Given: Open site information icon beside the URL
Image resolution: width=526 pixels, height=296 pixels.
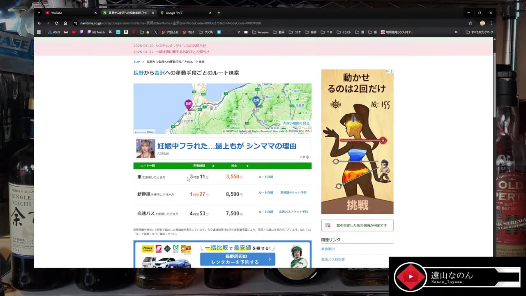Looking at the screenshot, I should [75, 23].
